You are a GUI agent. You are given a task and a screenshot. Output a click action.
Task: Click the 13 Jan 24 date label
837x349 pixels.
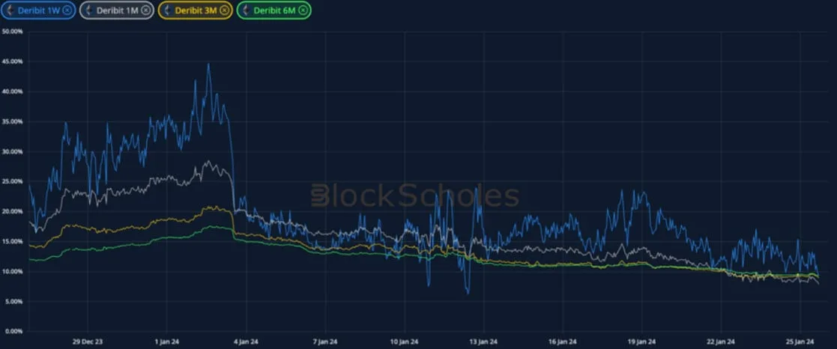pos(483,342)
